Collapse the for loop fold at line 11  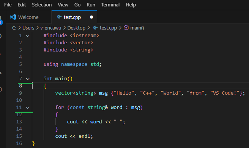[28, 107]
